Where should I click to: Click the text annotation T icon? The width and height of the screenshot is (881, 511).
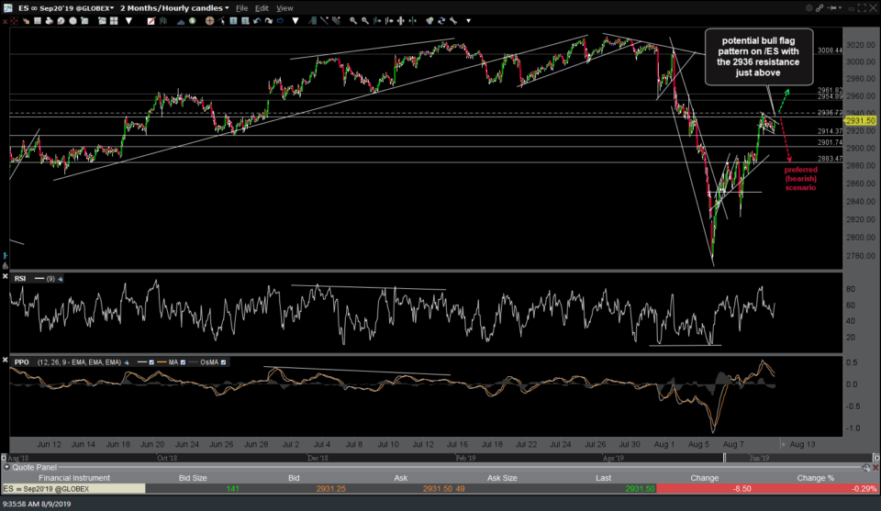233,21
